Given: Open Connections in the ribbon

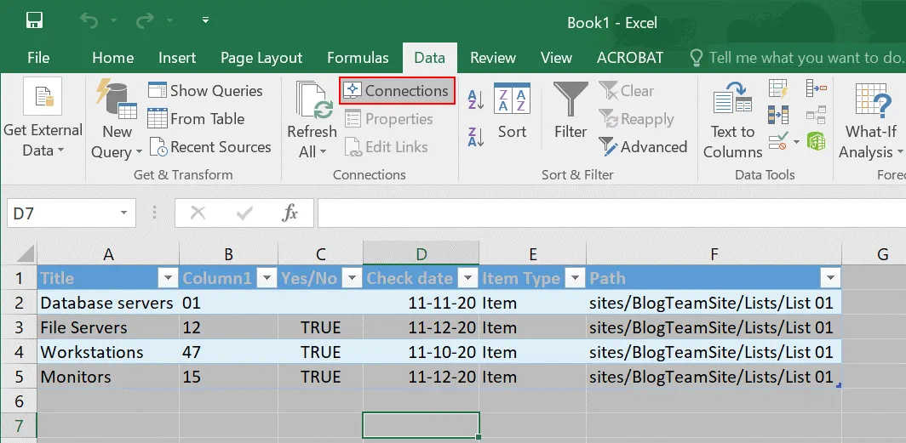Looking at the screenshot, I should click(x=397, y=91).
